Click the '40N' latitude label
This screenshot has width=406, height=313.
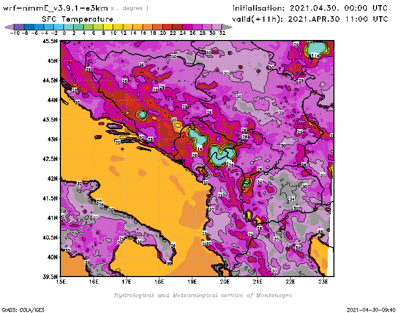[52, 257]
